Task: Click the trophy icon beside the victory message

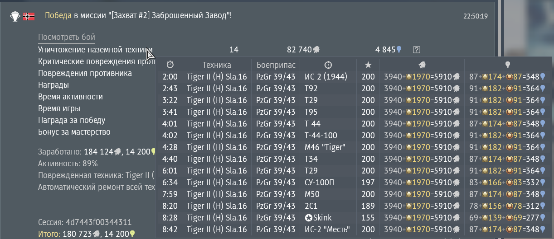Action: point(15,16)
